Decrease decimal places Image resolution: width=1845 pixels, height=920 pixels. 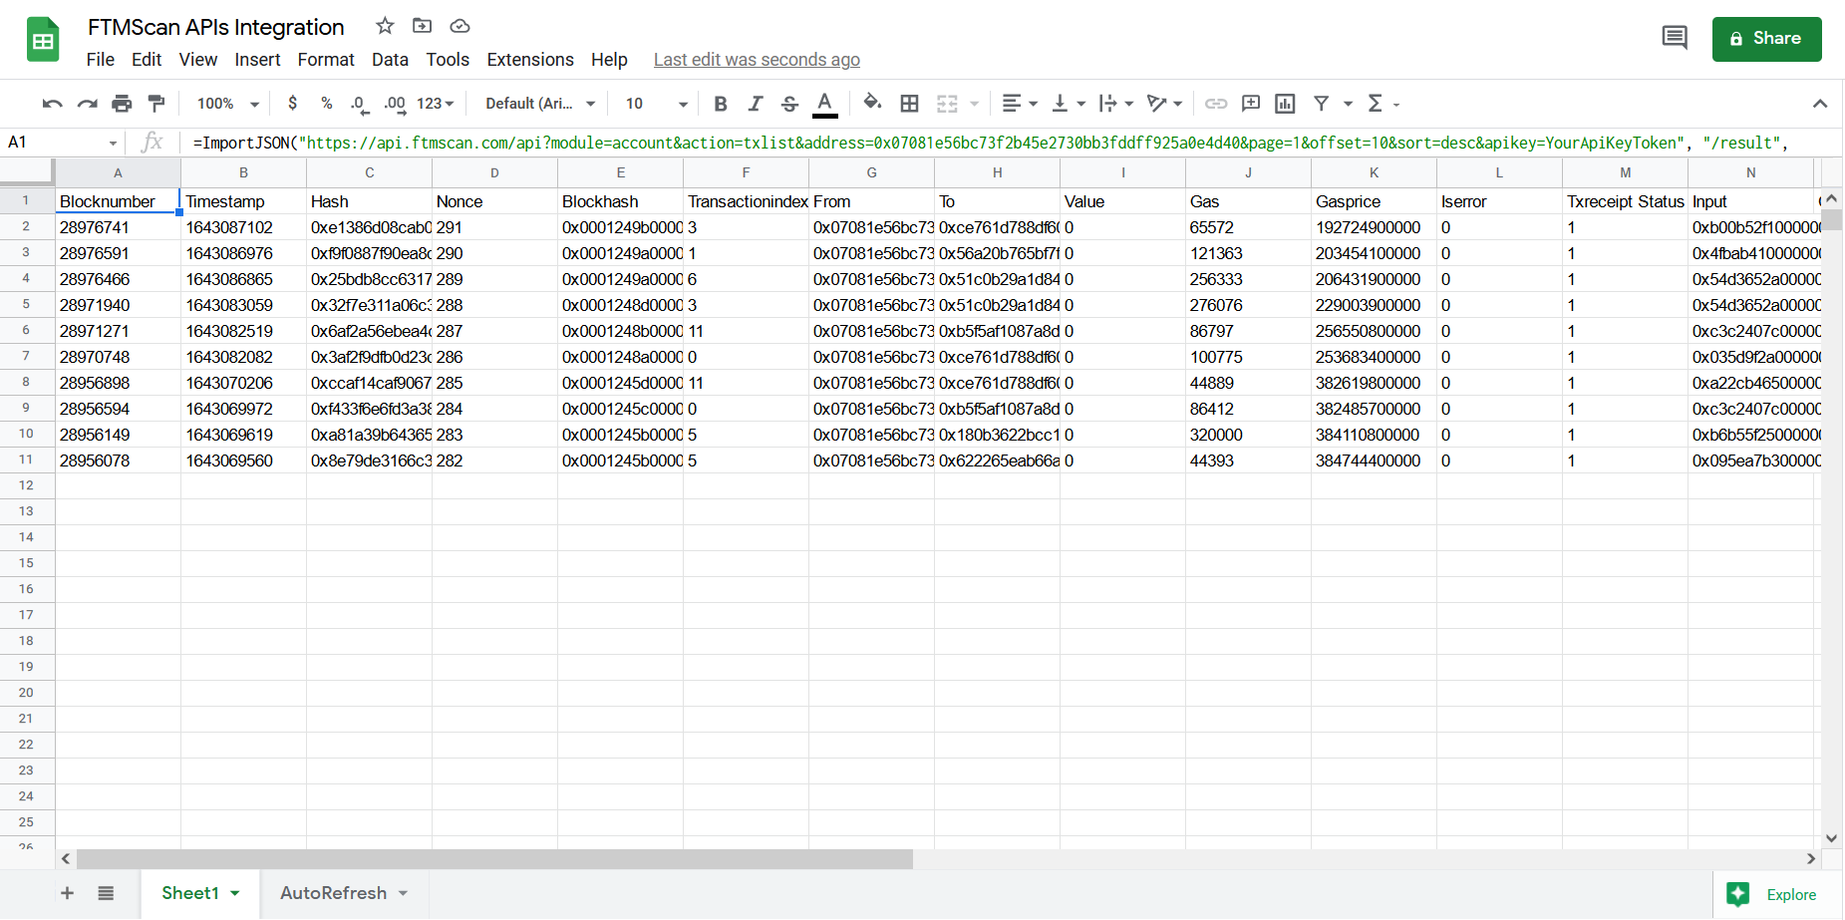359,104
